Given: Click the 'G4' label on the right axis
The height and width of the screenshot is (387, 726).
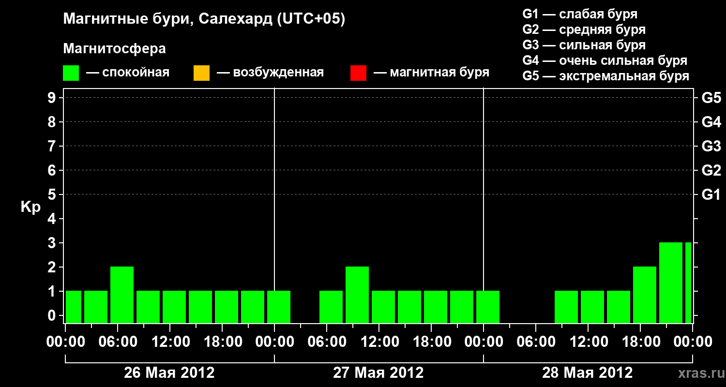Looking at the screenshot, I should 711,122.
